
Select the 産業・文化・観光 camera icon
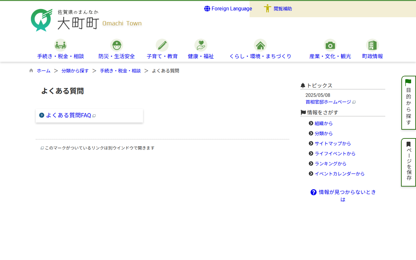[330, 45]
